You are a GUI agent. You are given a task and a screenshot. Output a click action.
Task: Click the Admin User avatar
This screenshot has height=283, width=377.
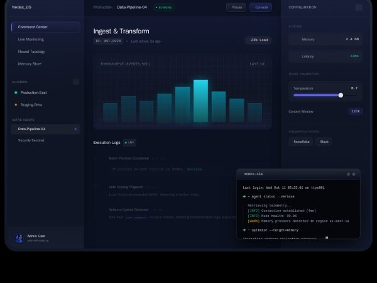click(19, 238)
